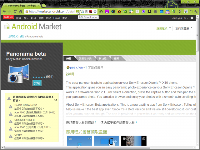Click the Panorama beta browser tab
200x150 pixels.
click(22, 6)
